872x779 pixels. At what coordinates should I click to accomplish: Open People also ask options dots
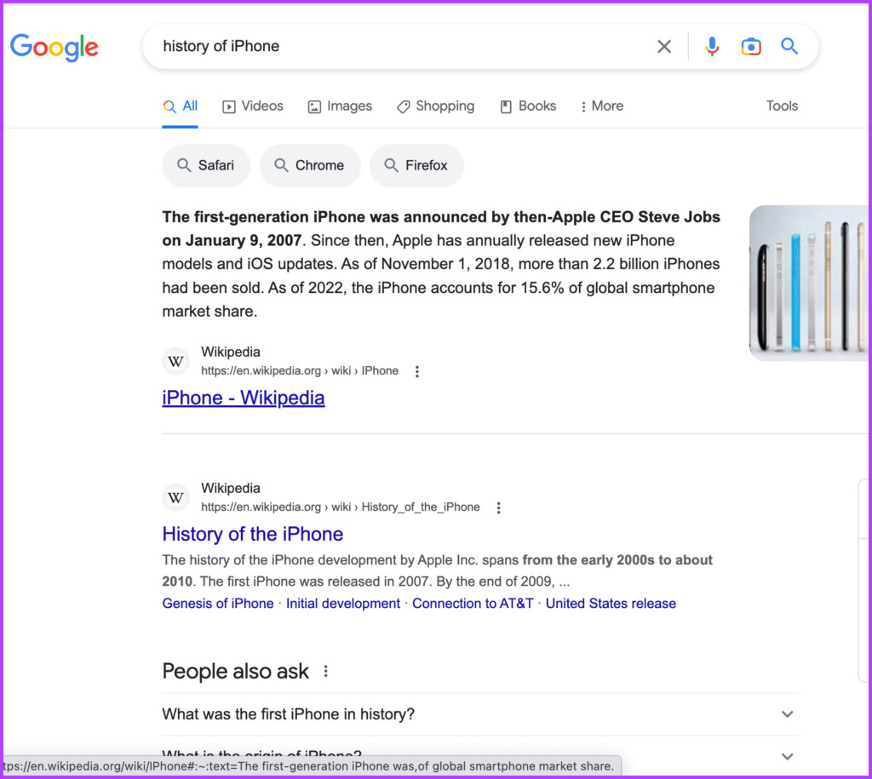point(326,671)
